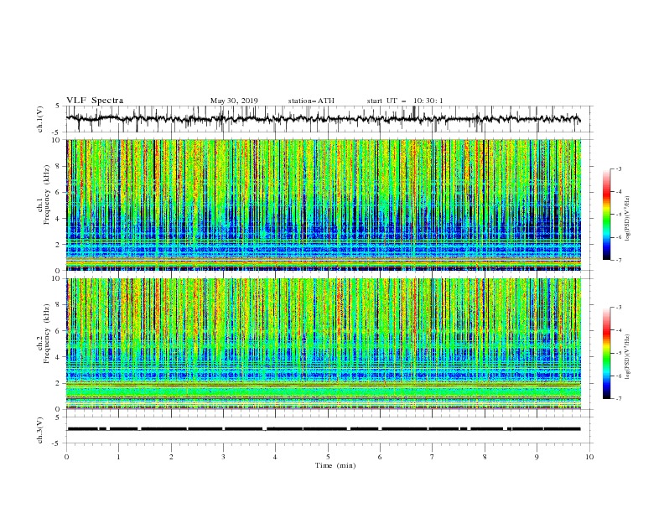Click the "-7" label on ch.1 color bar
The image size is (664, 513).
point(619,260)
